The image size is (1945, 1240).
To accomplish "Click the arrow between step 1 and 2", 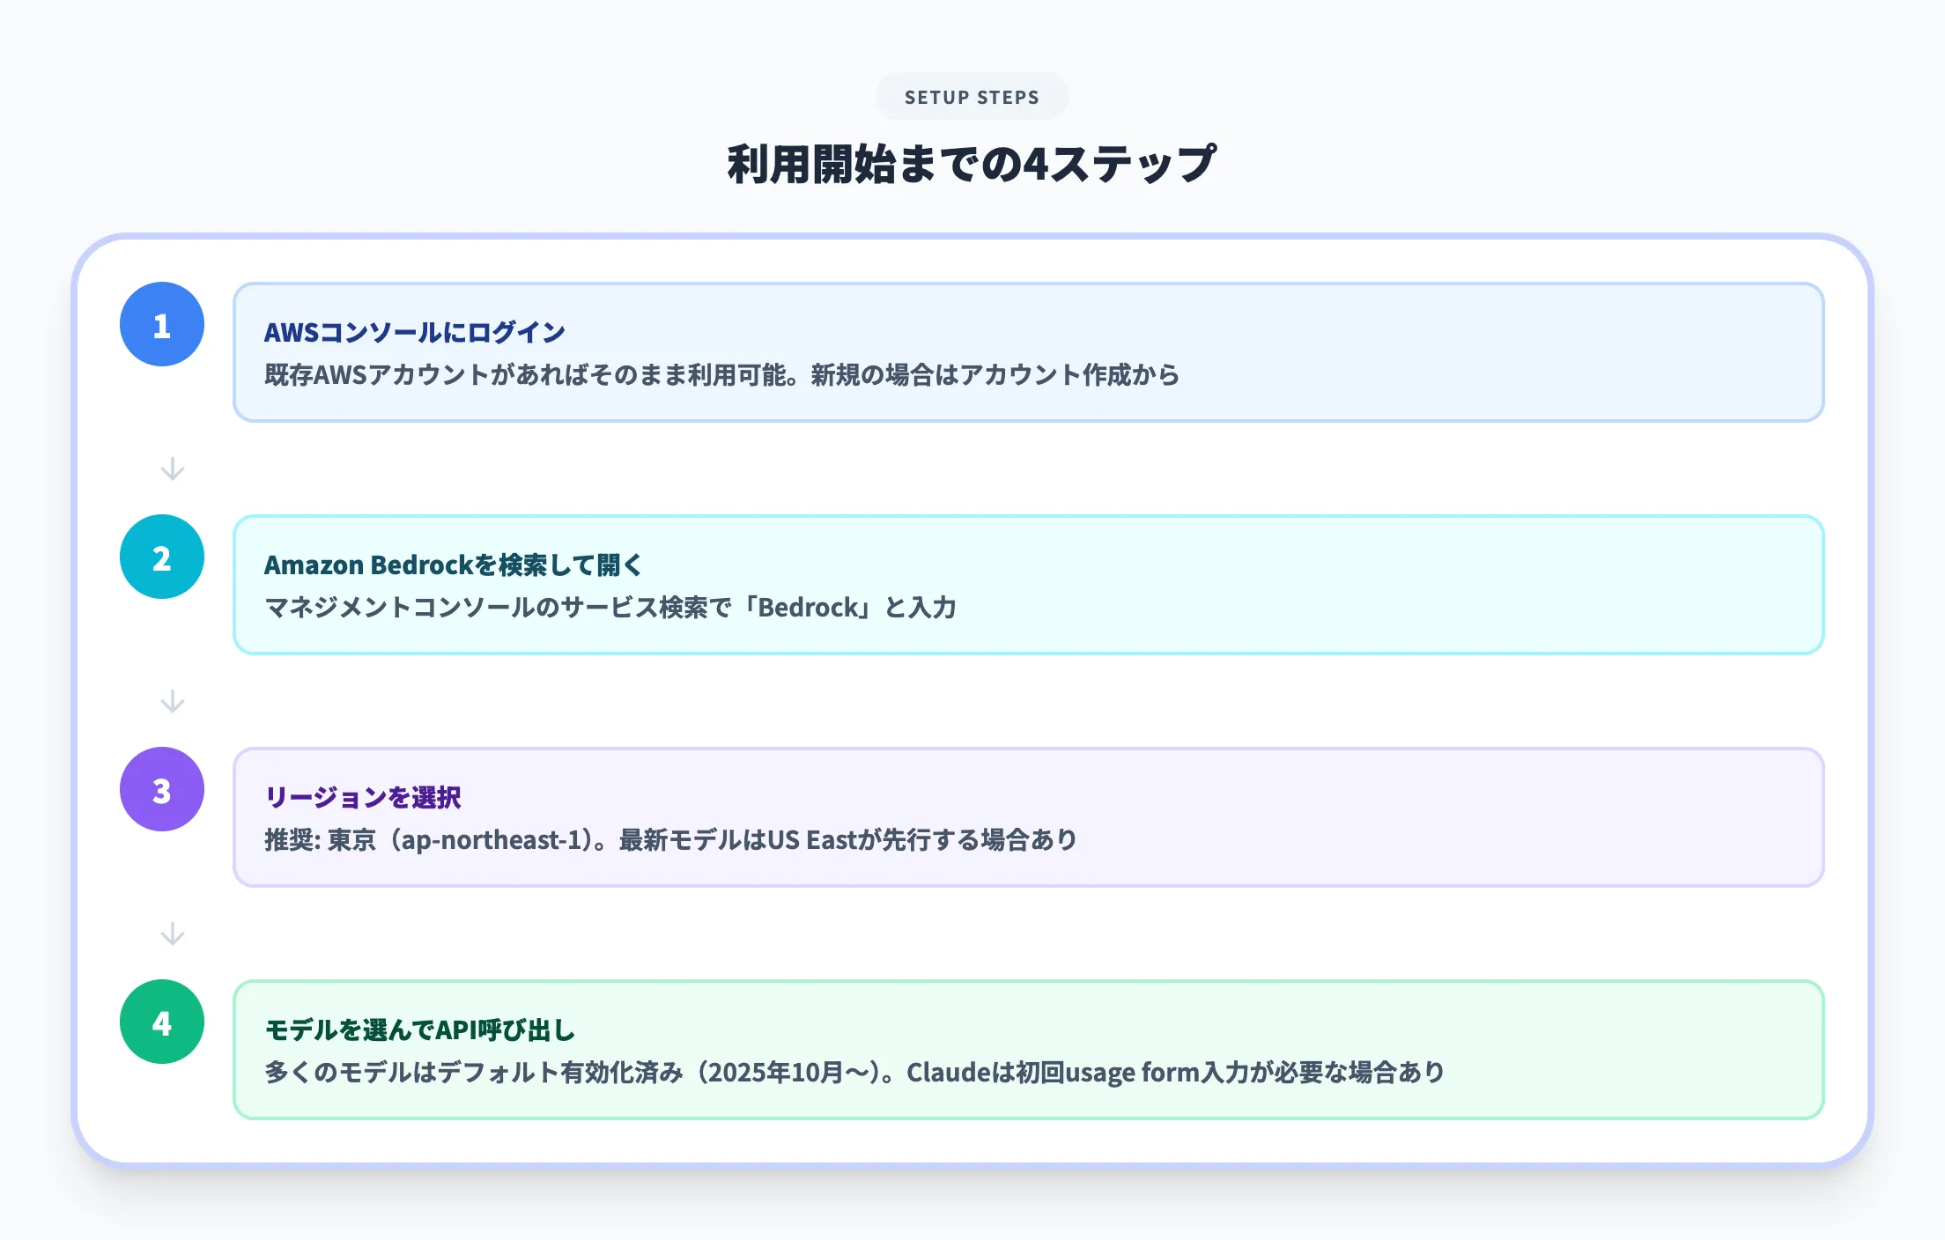I will click(x=173, y=469).
